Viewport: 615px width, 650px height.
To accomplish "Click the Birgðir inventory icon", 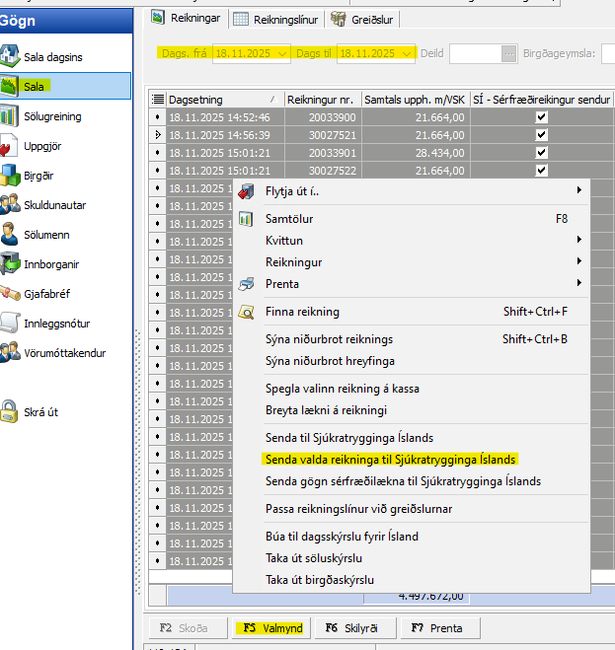I will [11, 176].
